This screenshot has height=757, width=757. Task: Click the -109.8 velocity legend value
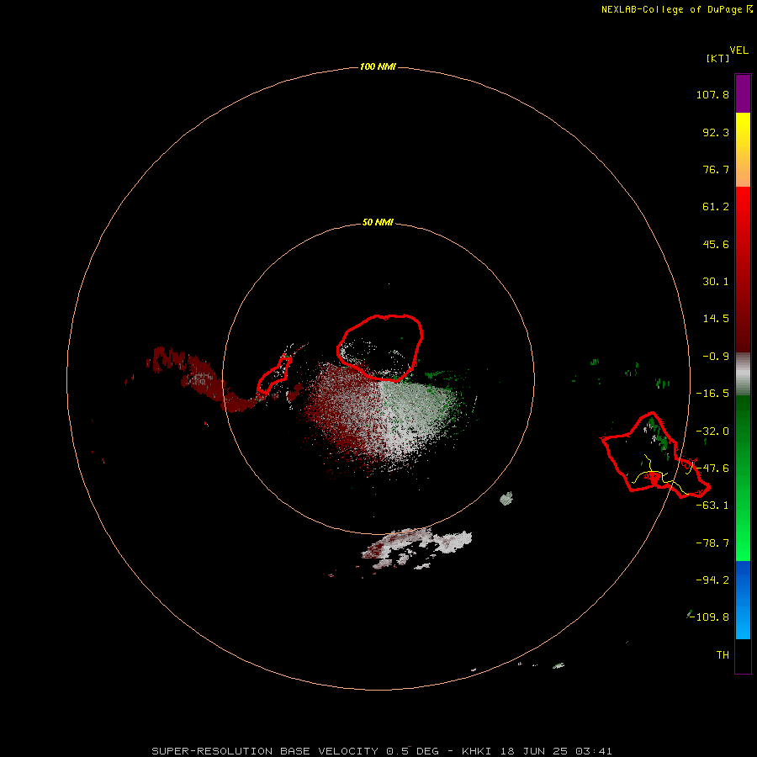coord(710,617)
